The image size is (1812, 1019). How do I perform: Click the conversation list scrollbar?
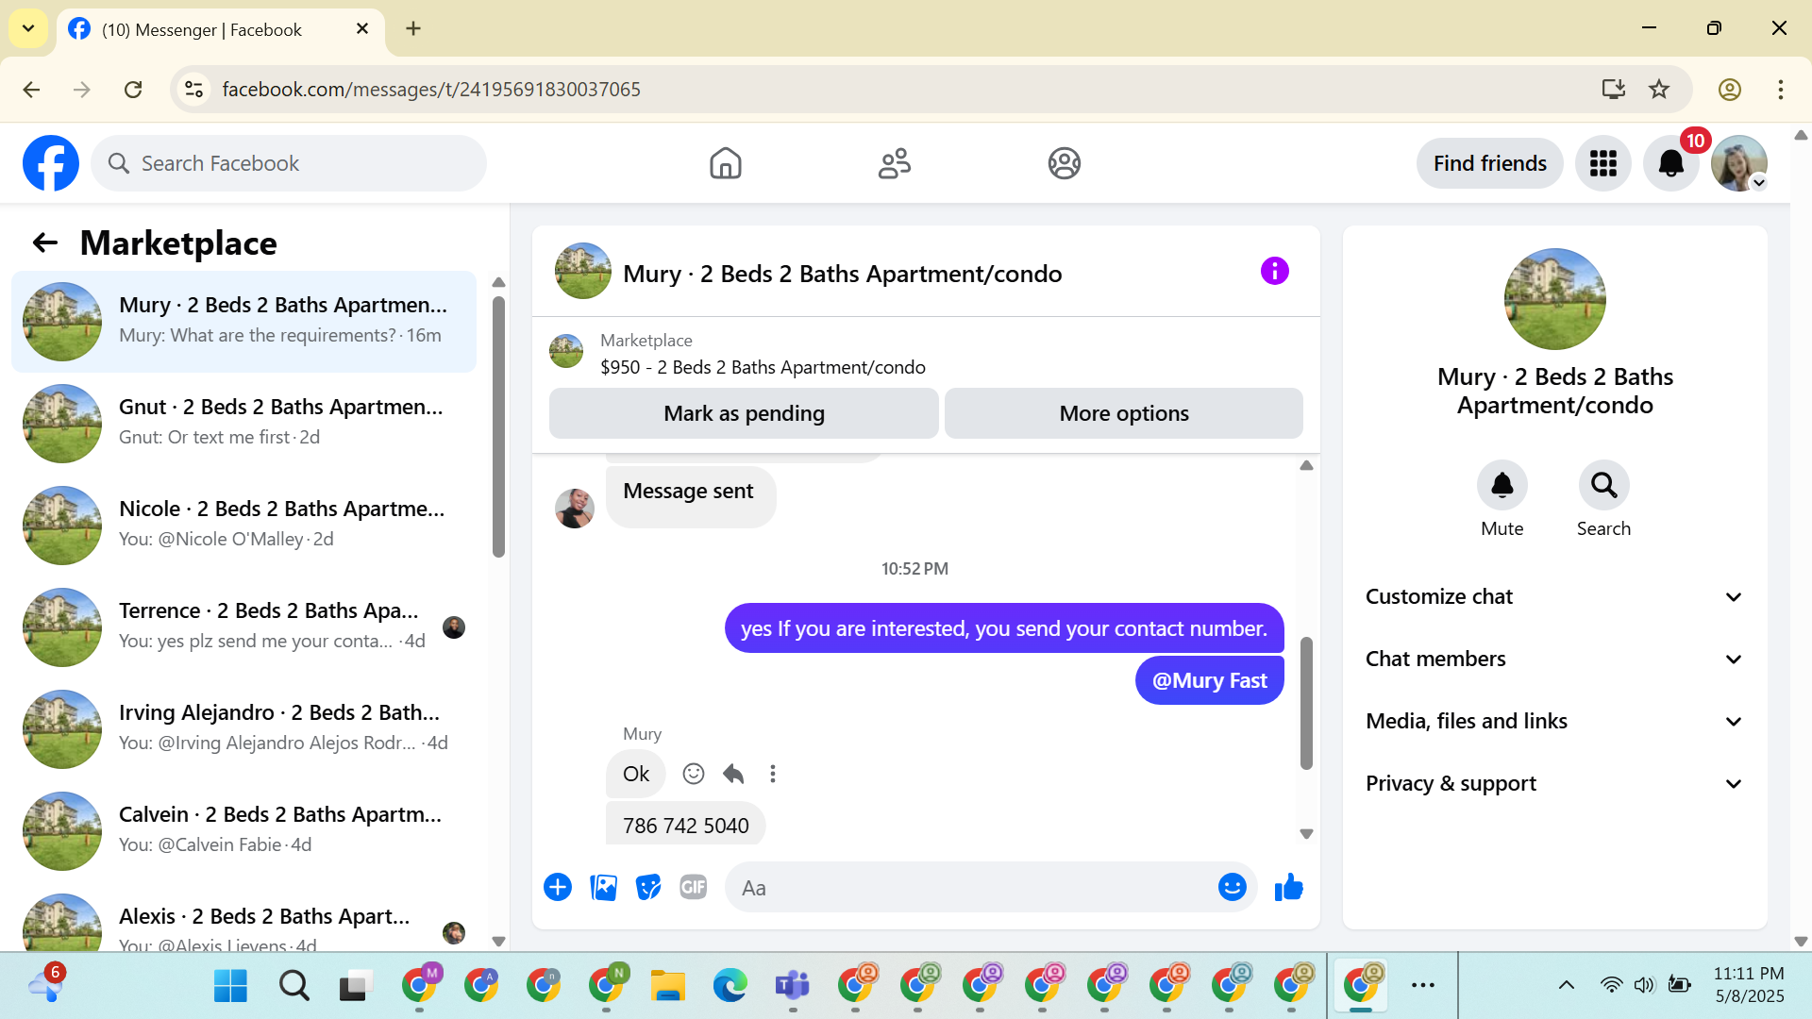(x=498, y=426)
